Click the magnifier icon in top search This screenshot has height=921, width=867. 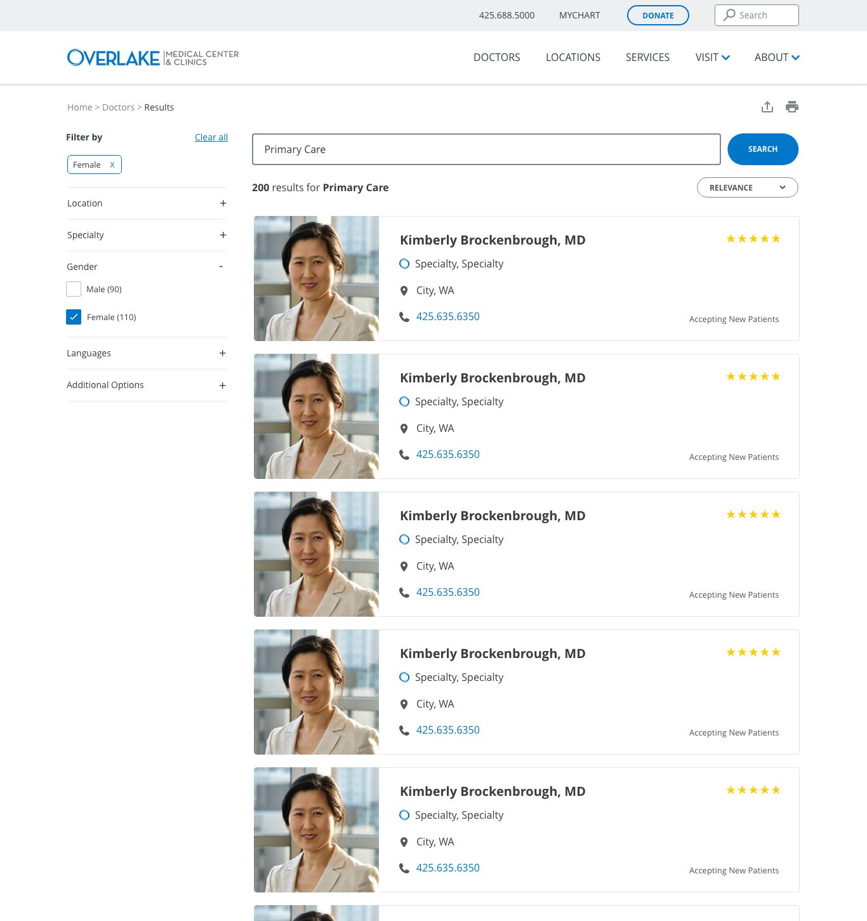[x=729, y=15]
